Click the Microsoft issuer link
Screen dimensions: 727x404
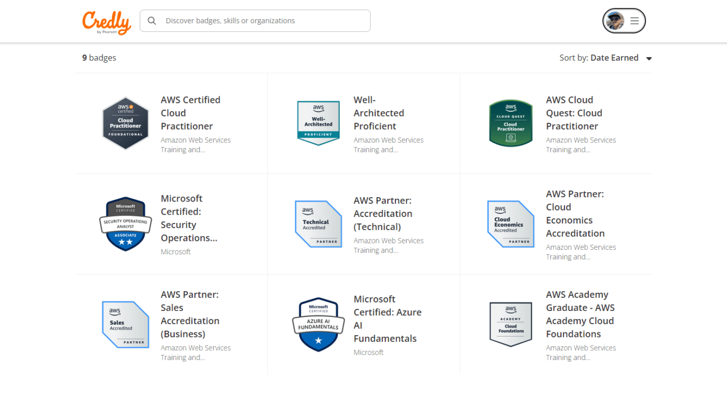coord(176,252)
